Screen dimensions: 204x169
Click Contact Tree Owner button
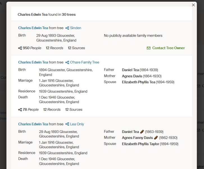point(168,48)
